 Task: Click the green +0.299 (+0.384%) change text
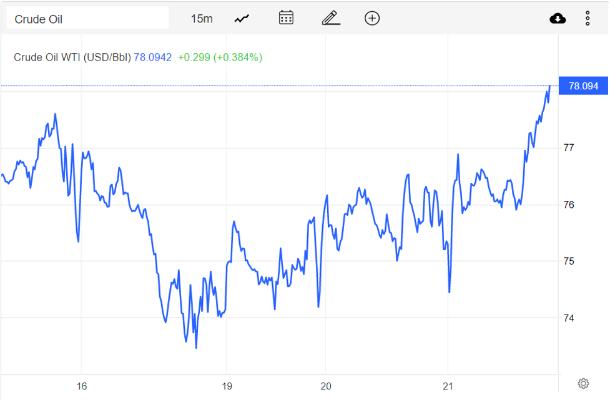[x=220, y=57]
